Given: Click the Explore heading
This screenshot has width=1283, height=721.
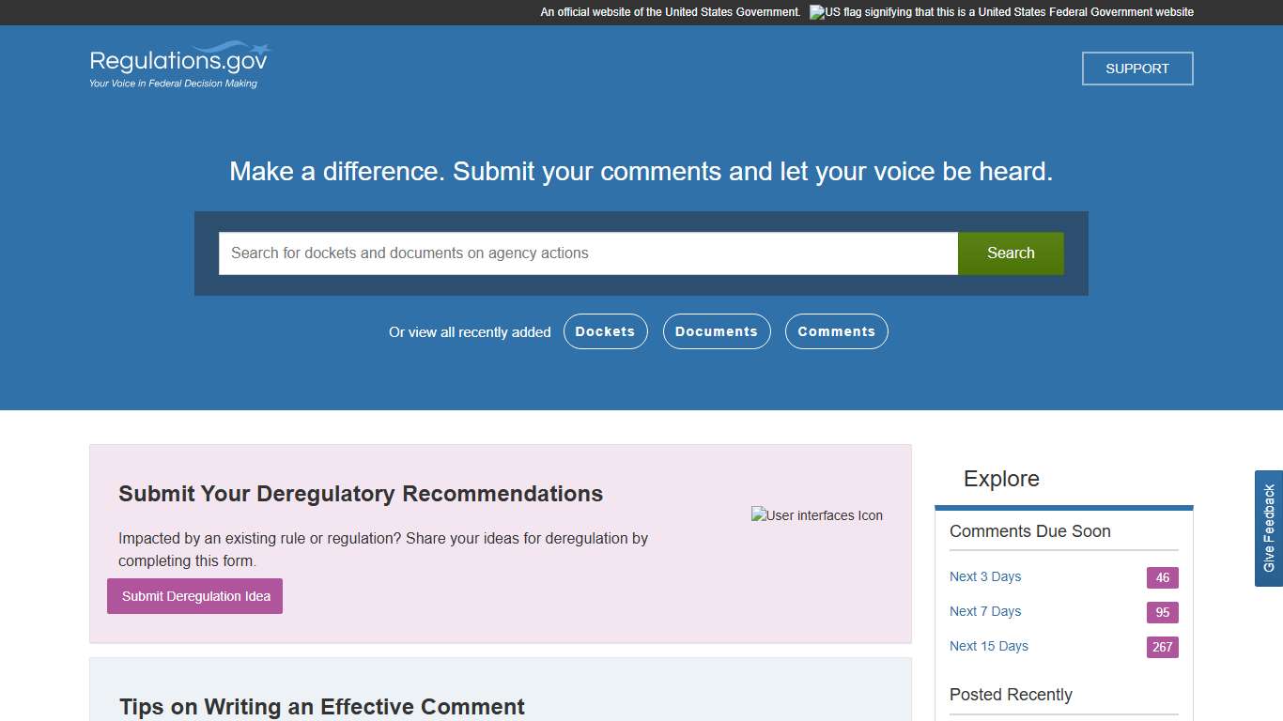Looking at the screenshot, I should [x=1000, y=479].
